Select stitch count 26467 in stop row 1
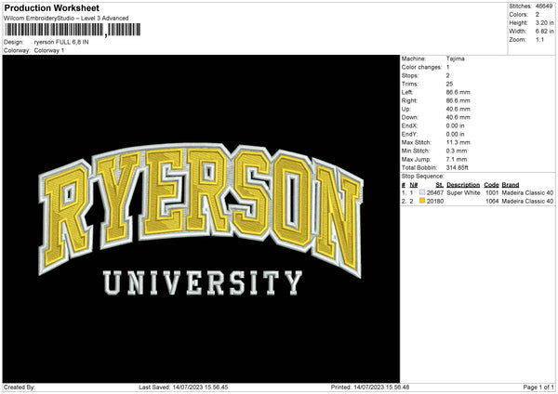This screenshot has height=394, width=558. pos(435,192)
